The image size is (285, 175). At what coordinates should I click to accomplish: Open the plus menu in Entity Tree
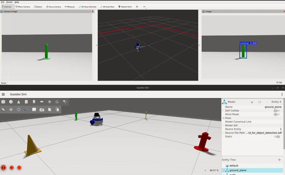279,160
